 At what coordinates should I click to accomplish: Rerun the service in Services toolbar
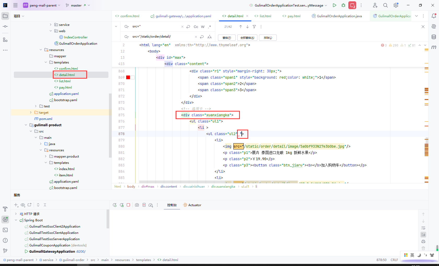(115, 205)
